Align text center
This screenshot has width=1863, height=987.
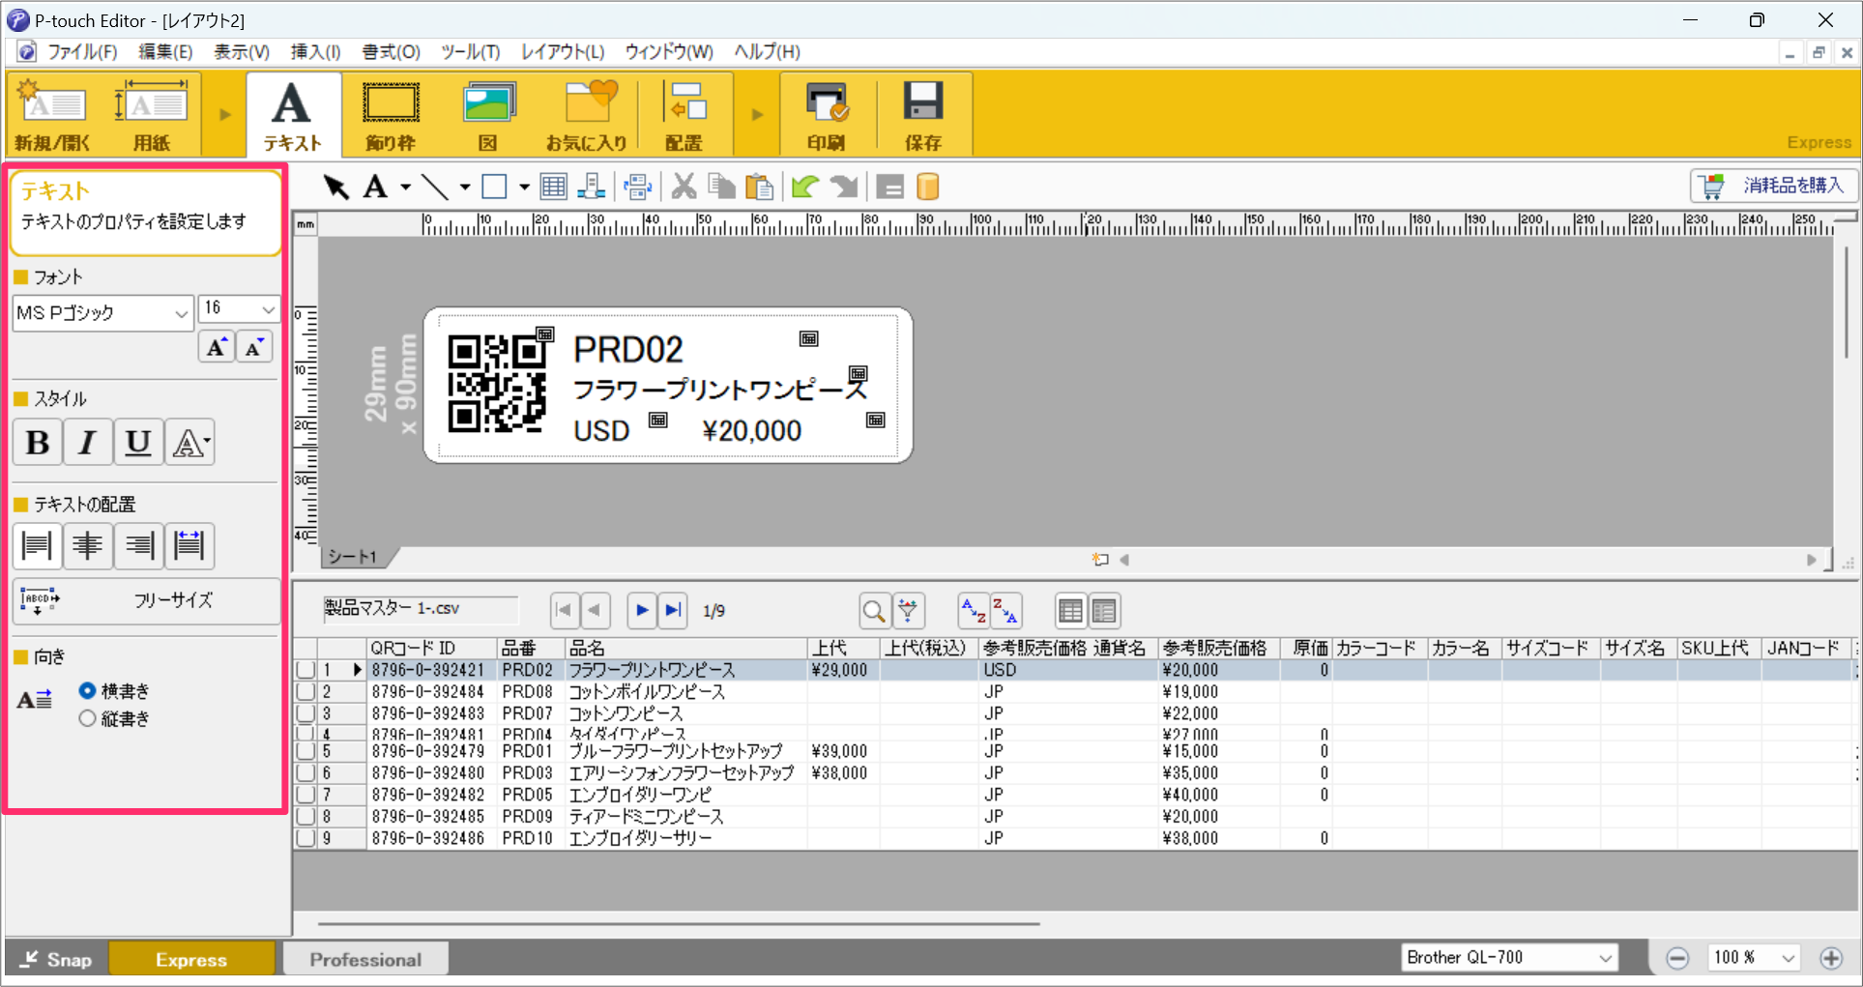point(88,545)
